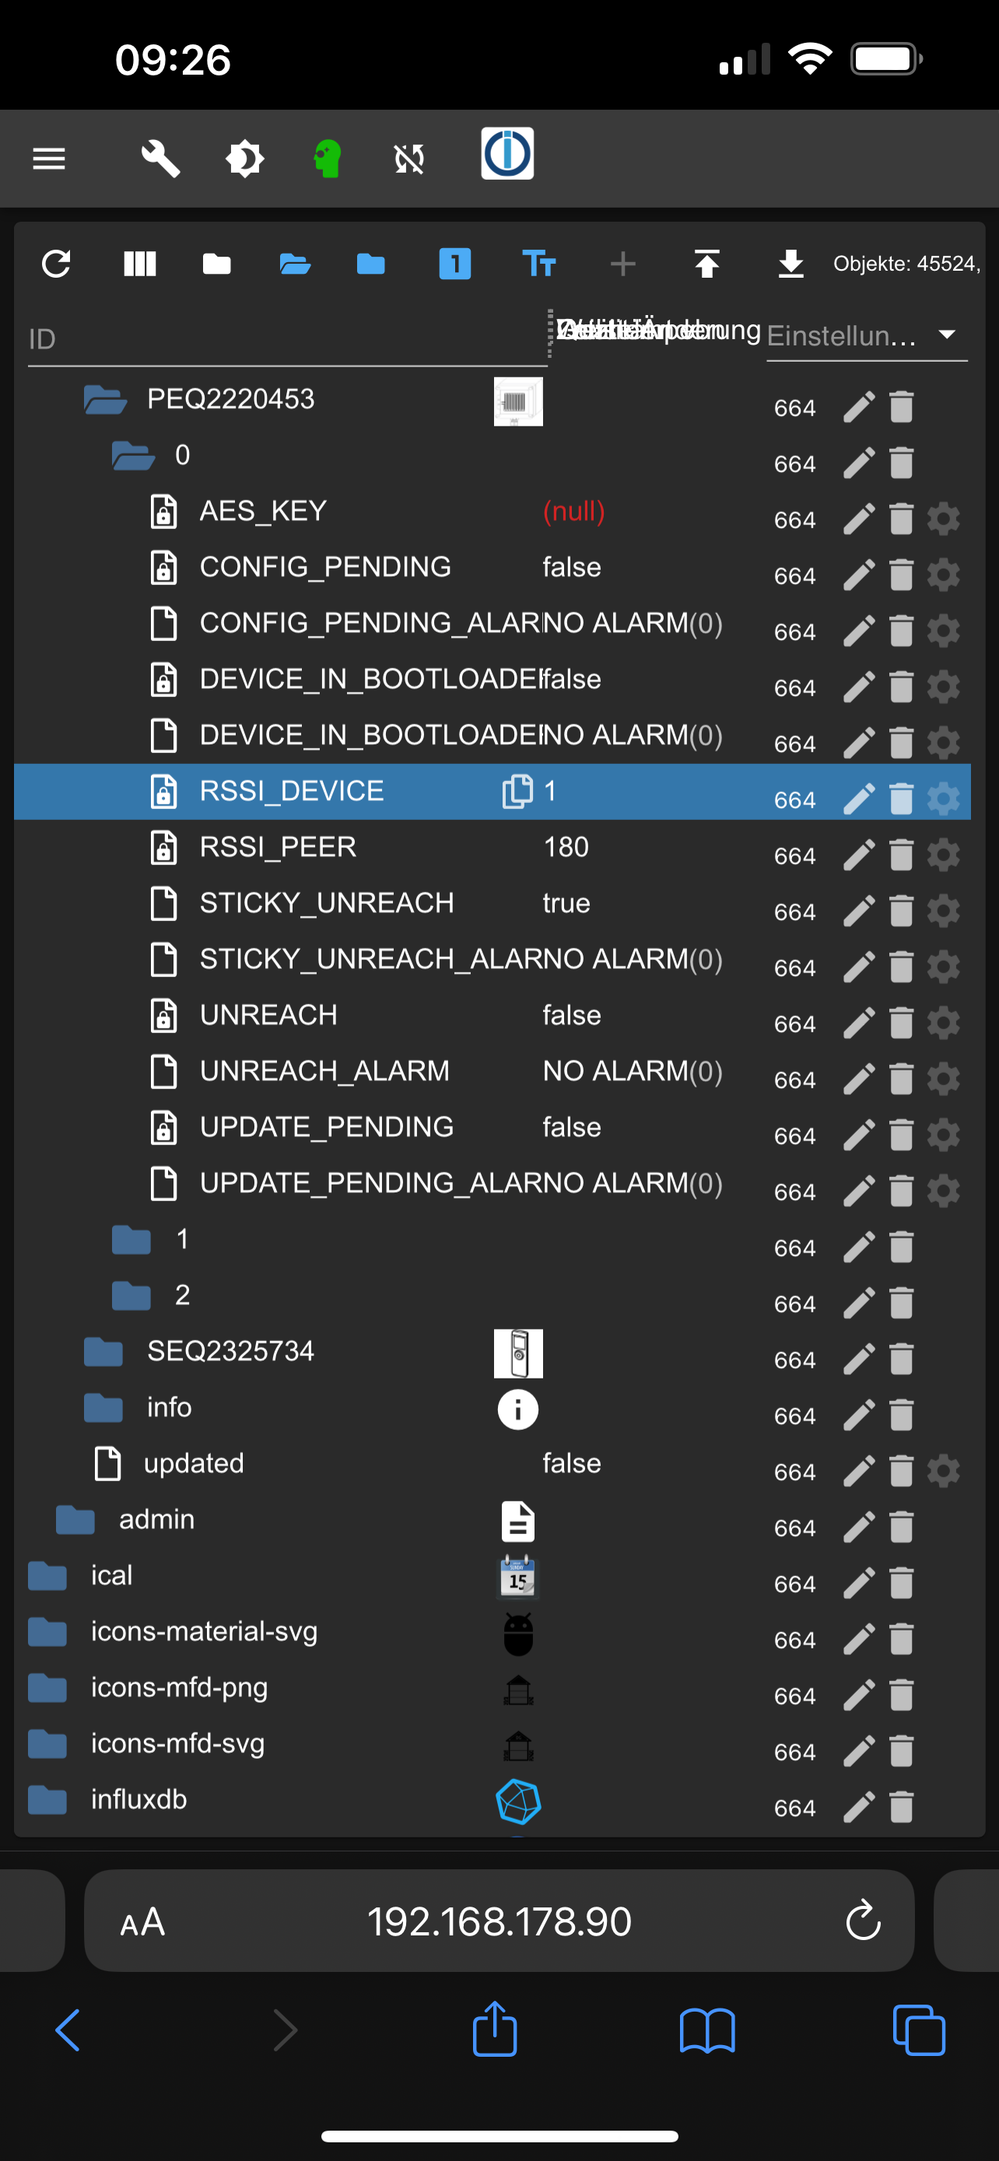The height and width of the screenshot is (2161, 999).
Task: Click the expand one level icon
Action: [454, 264]
